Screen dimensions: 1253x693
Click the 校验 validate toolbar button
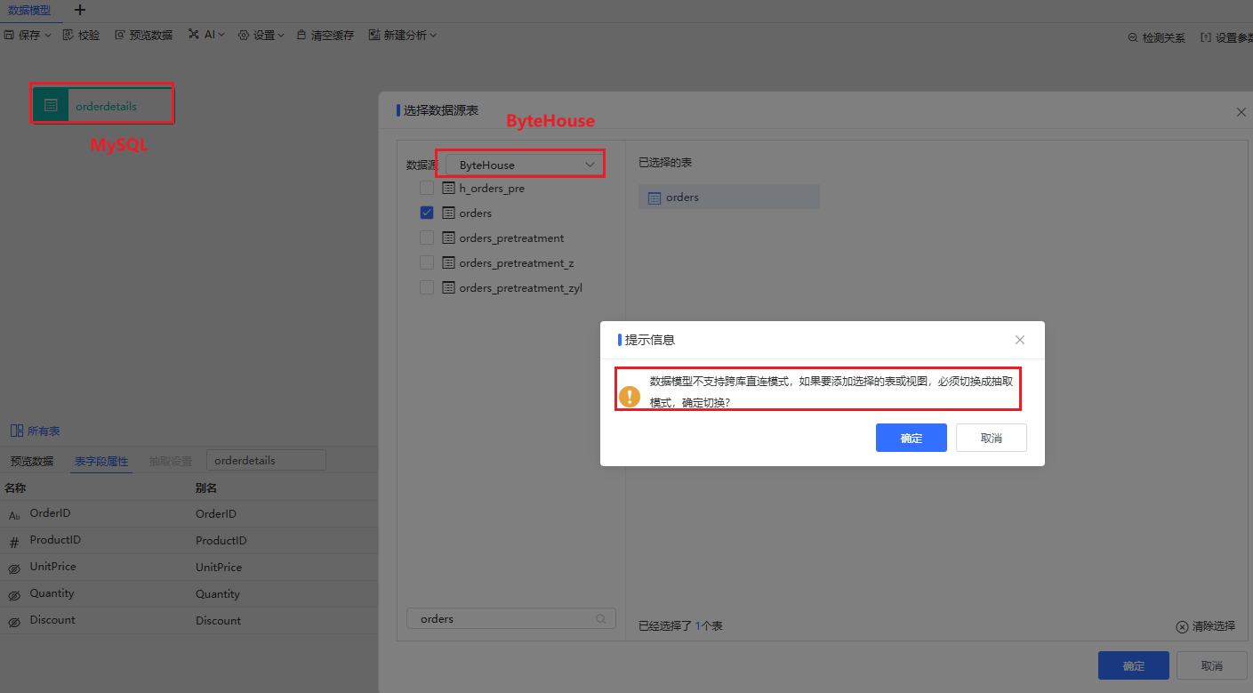(x=81, y=36)
